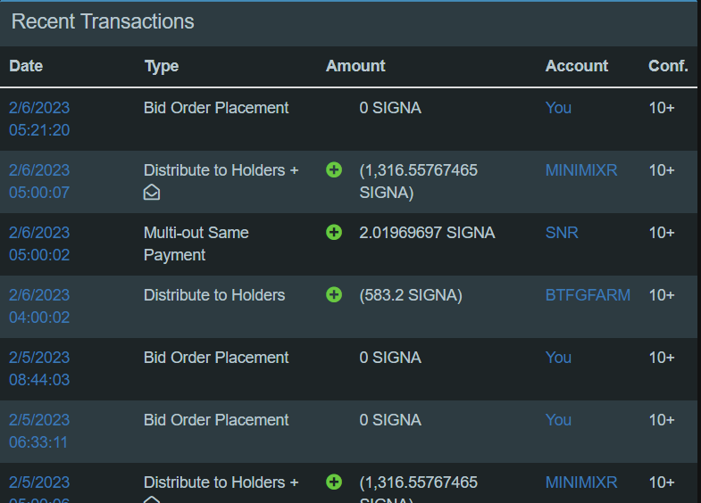Select Bid Order Placement text at 05:21:20

point(216,108)
